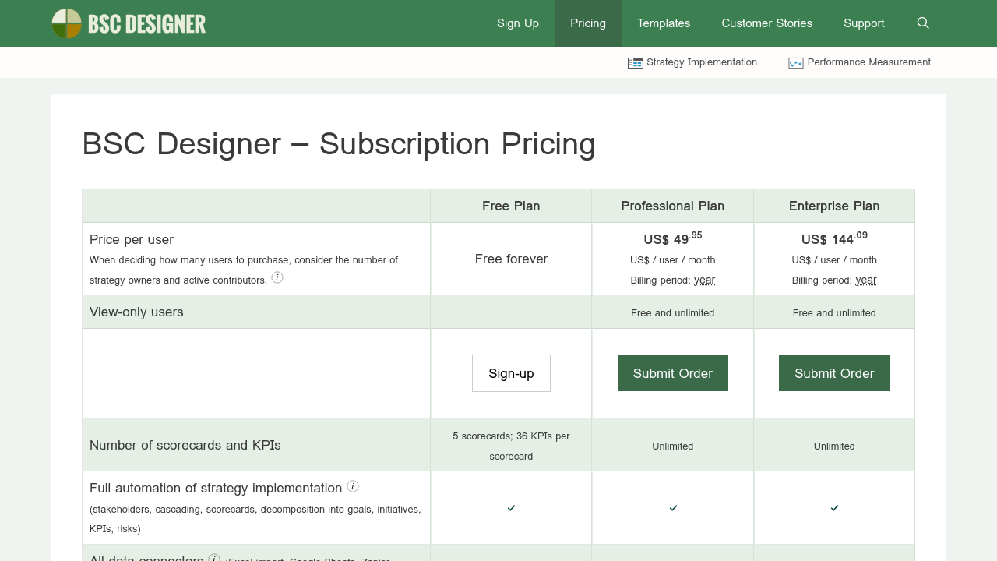The height and width of the screenshot is (561, 997).
Task: Click Free Plan checkmark for full automation
Action: click(511, 508)
